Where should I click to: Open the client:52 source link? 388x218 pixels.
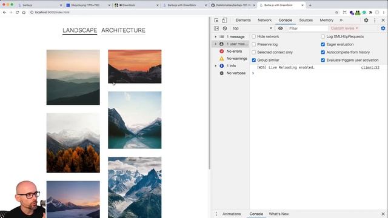[x=370, y=67]
